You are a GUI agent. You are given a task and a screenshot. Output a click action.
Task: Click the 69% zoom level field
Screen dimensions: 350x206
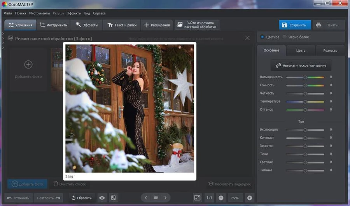click(235, 198)
